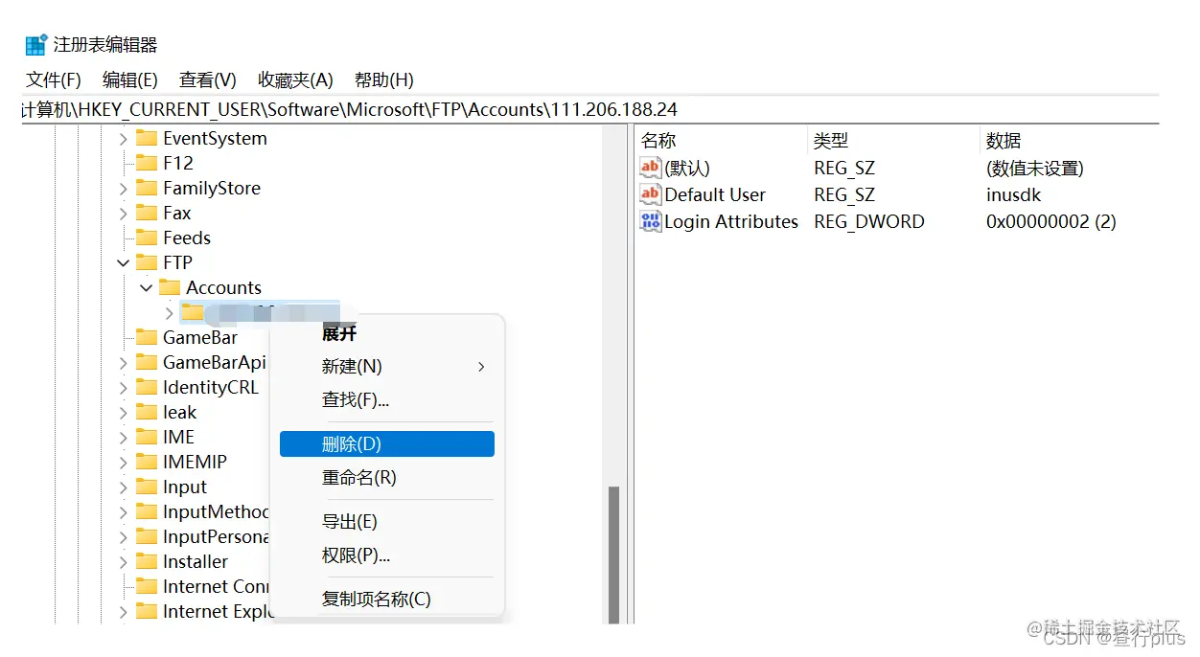1200x657 pixels.
Task: Select the Fax folder icon
Action: click(147, 213)
